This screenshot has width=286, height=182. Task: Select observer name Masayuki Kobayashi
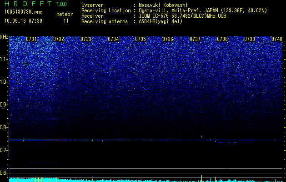coord(163,5)
